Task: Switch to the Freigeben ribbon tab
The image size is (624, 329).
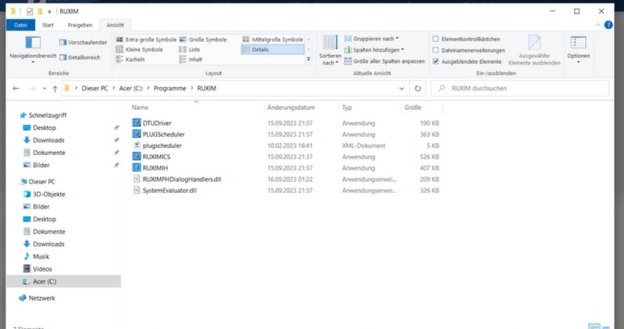Action: 80,25
